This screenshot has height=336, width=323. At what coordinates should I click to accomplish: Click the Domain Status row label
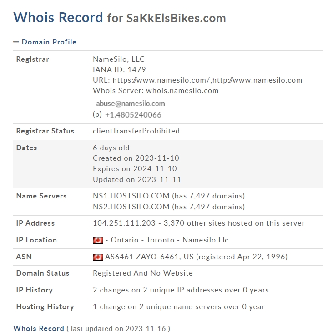point(43,273)
